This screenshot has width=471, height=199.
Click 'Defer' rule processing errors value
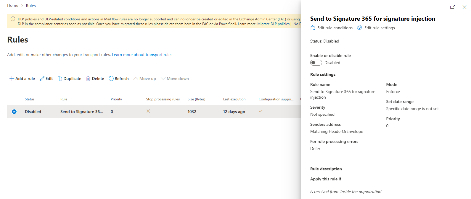315,149
